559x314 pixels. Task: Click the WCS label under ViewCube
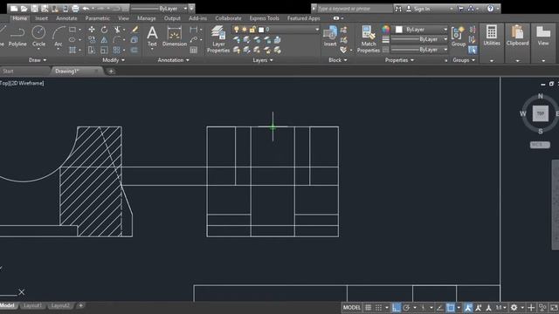[540, 145]
